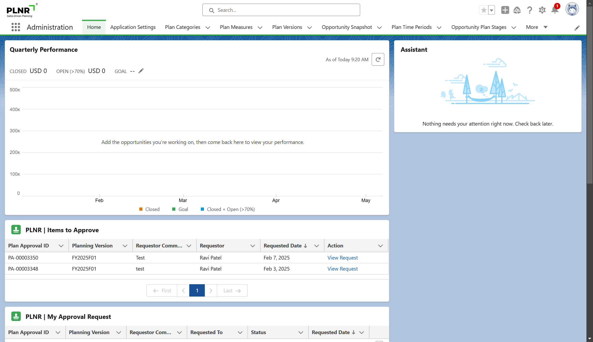This screenshot has height=342, width=593.
Task: Refresh the Quarterly Performance chart
Action: click(x=378, y=59)
